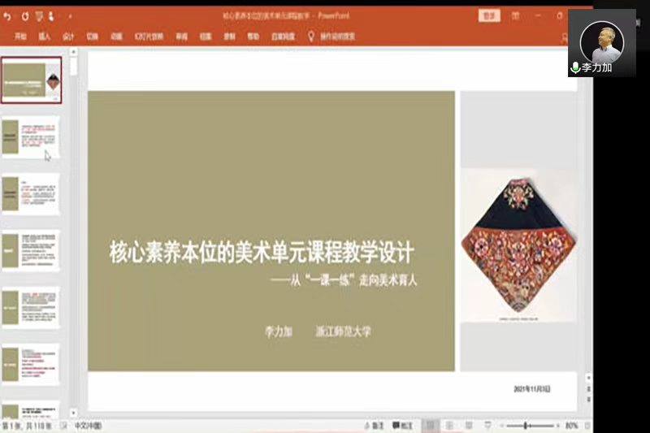Open the 设计 (Design) ribbon tab
This screenshot has height=433, width=650.
[x=68, y=37]
